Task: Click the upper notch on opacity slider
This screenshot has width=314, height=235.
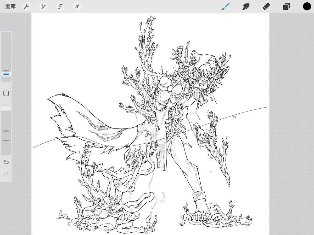Action: point(6,131)
